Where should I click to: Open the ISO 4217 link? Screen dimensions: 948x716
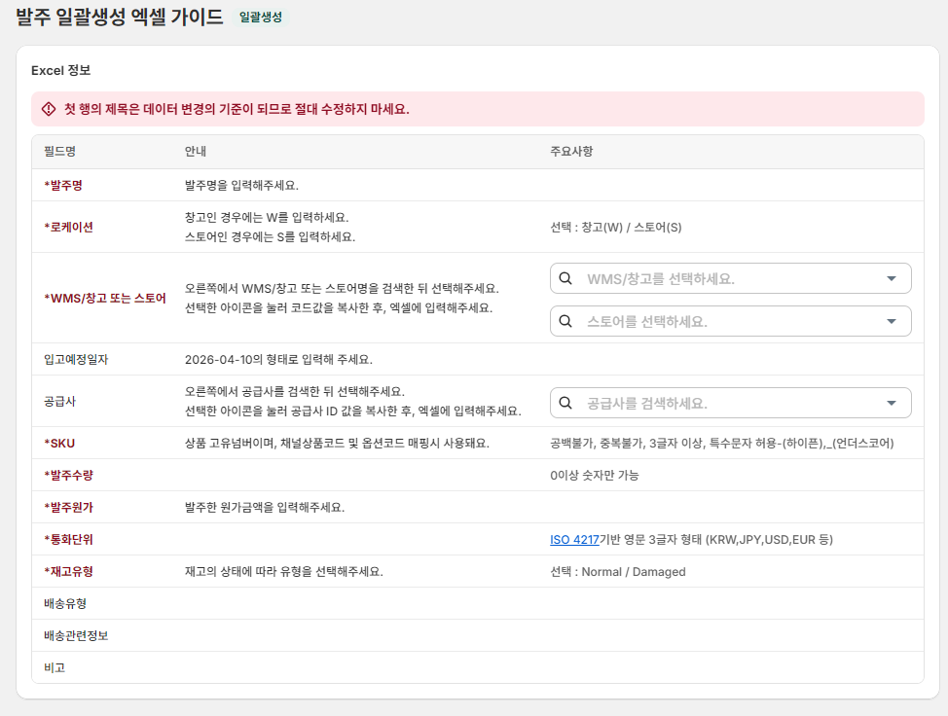(x=574, y=540)
